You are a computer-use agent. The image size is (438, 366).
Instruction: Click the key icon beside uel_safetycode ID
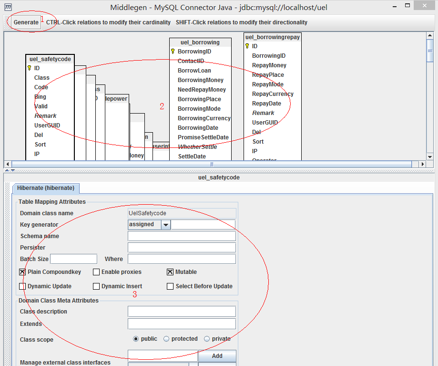(x=29, y=68)
